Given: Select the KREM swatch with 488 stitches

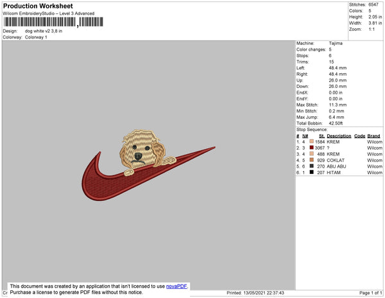Looking at the screenshot, I should tap(312, 153).
